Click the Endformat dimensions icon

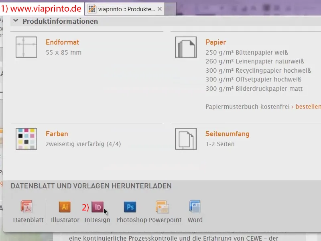point(26,47)
